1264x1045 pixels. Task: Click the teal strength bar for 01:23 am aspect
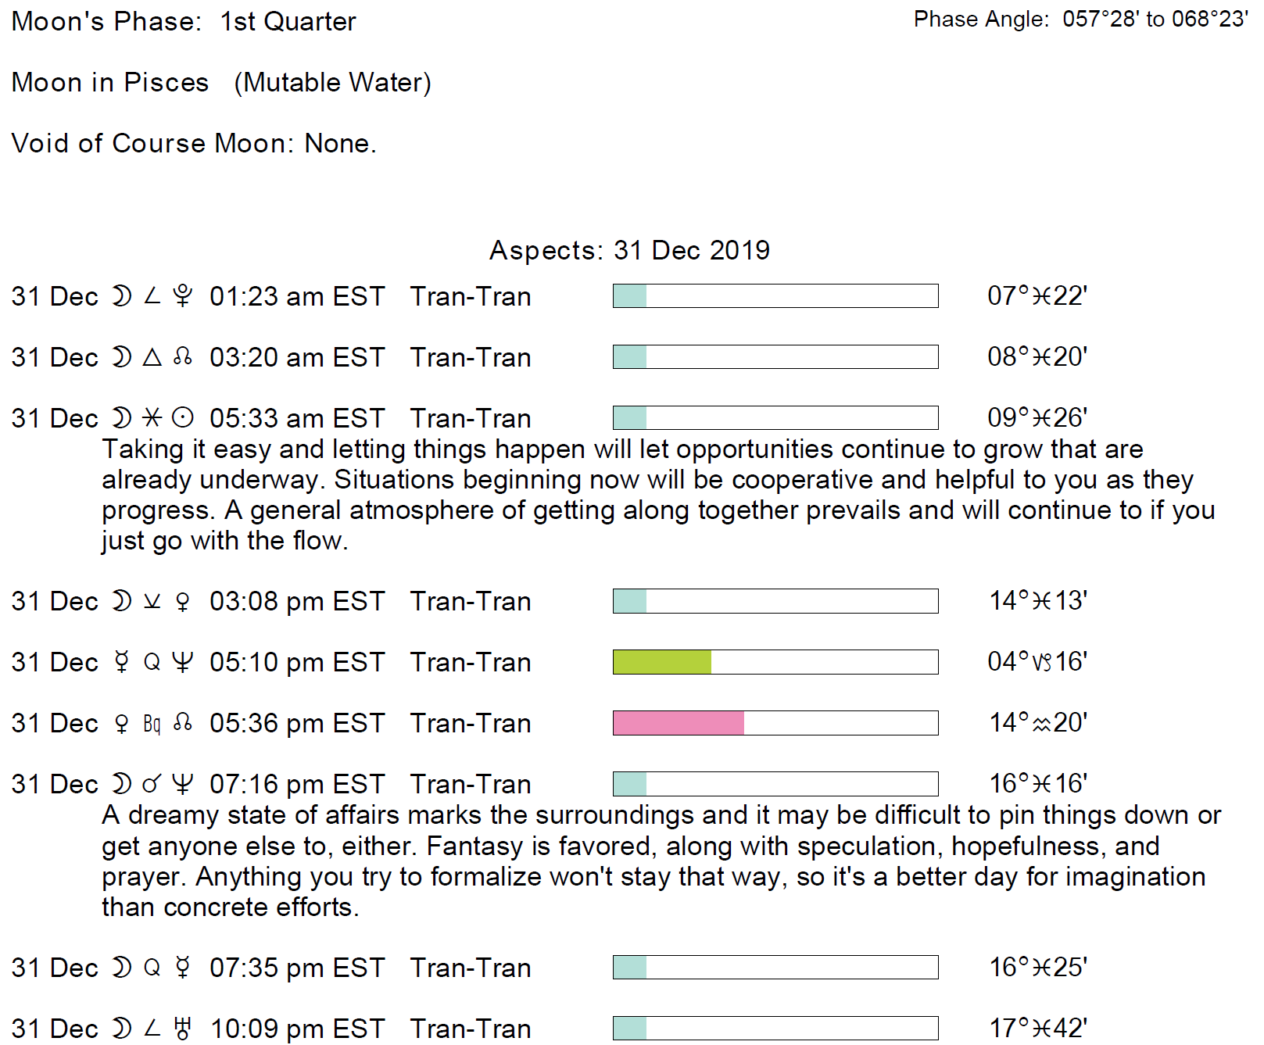(x=630, y=296)
